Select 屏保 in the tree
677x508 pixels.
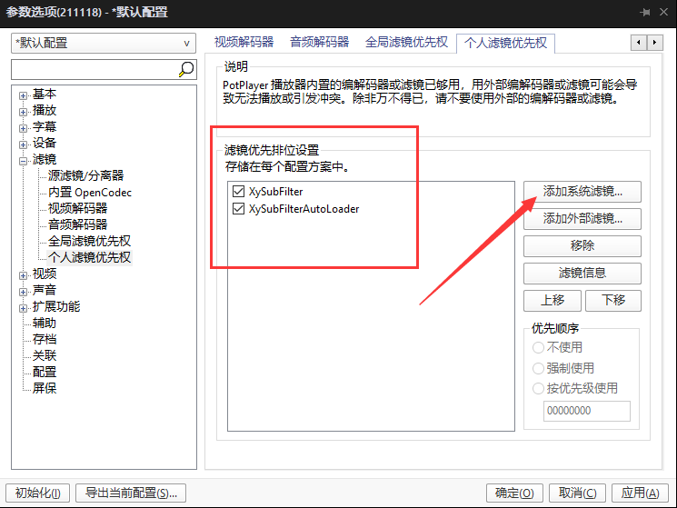tap(45, 388)
